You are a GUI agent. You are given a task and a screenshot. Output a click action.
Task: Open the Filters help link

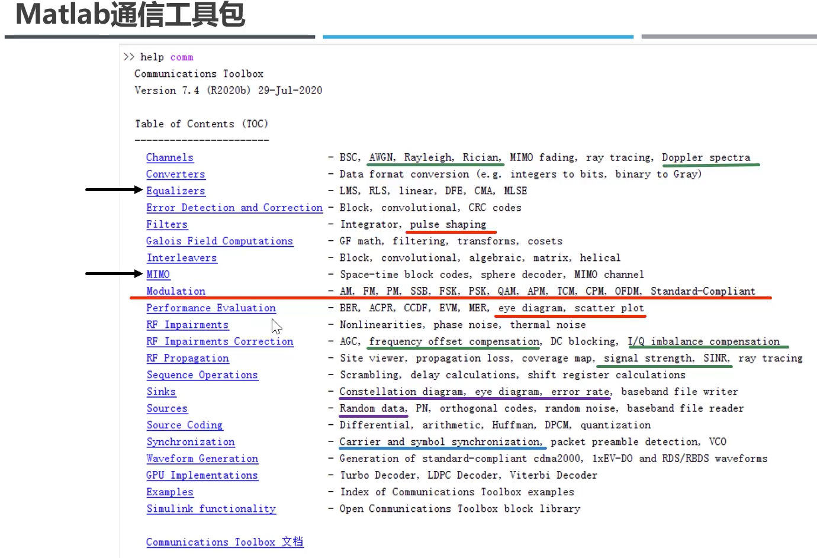point(167,224)
